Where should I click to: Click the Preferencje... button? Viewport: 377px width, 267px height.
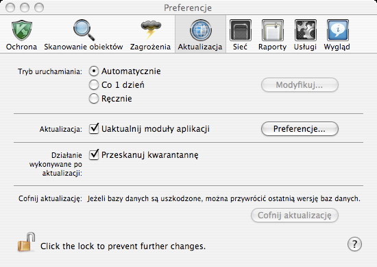click(x=300, y=129)
